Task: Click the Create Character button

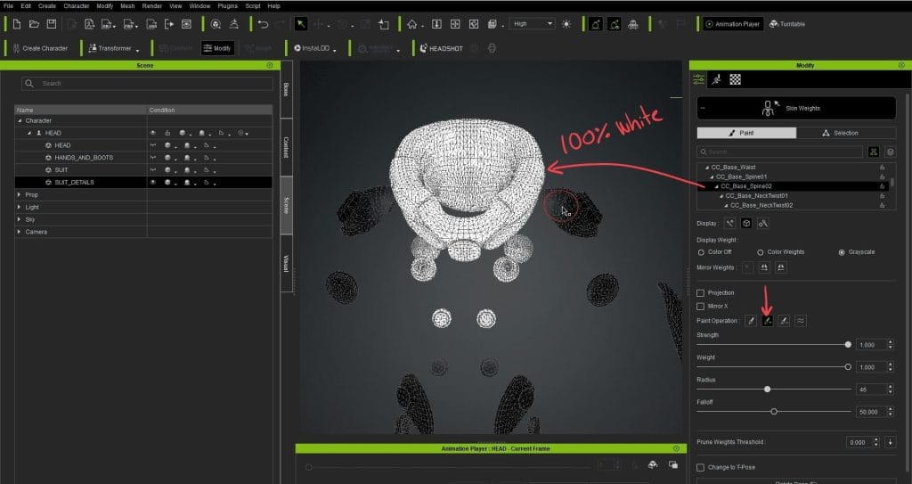Action: (x=40, y=48)
